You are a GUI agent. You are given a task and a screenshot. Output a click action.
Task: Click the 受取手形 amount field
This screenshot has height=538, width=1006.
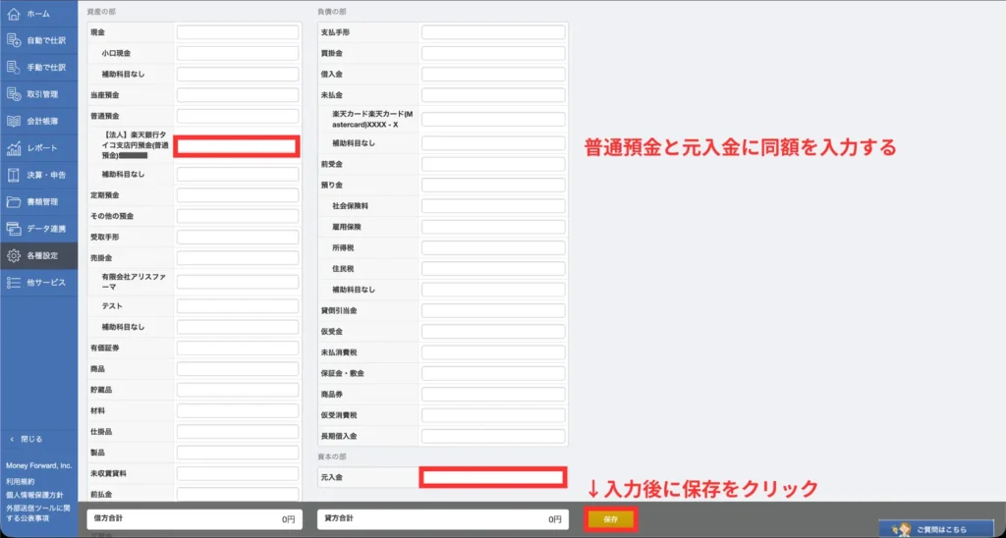(x=238, y=238)
